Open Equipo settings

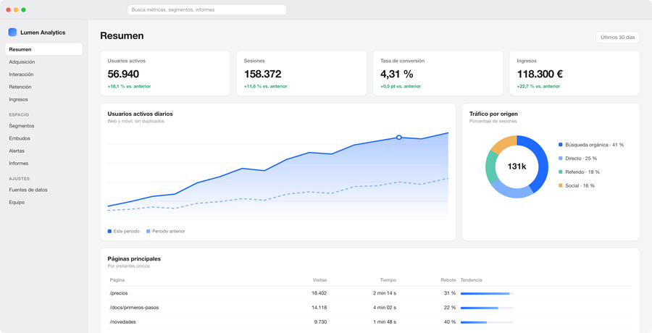[x=43, y=202]
